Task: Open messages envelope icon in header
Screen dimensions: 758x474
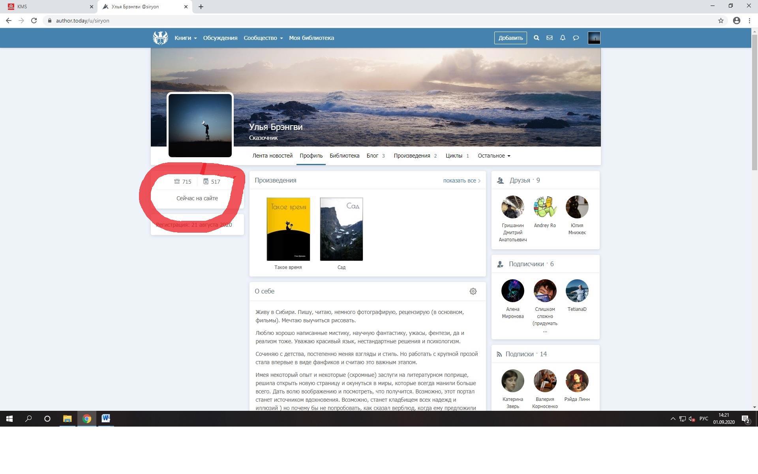Action: pos(549,38)
